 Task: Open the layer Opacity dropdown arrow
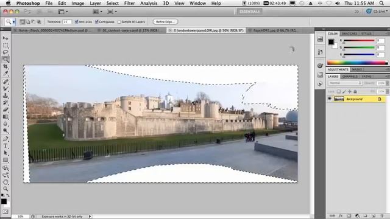click(388, 83)
